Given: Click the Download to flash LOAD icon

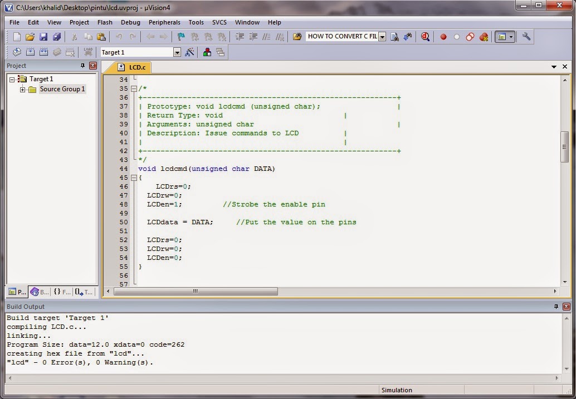Looking at the screenshot, I should (88, 52).
